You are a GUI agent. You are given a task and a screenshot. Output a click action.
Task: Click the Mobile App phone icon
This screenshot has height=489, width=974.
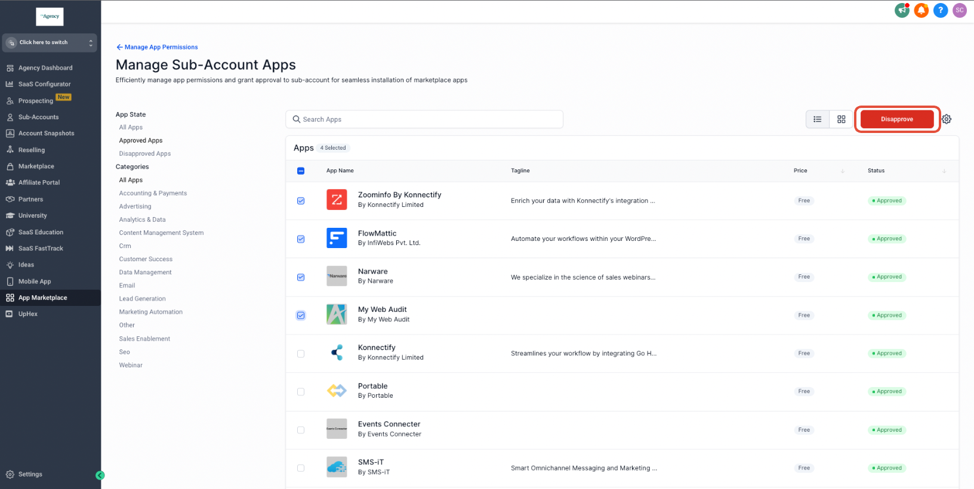point(10,281)
